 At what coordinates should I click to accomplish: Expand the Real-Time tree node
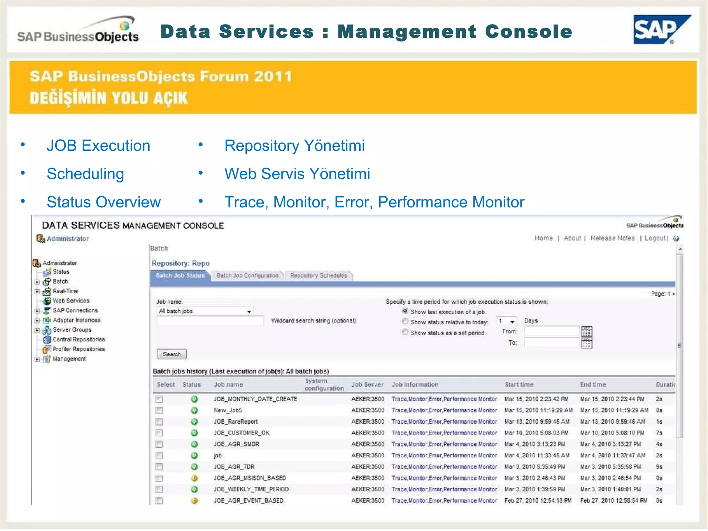(x=37, y=291)
